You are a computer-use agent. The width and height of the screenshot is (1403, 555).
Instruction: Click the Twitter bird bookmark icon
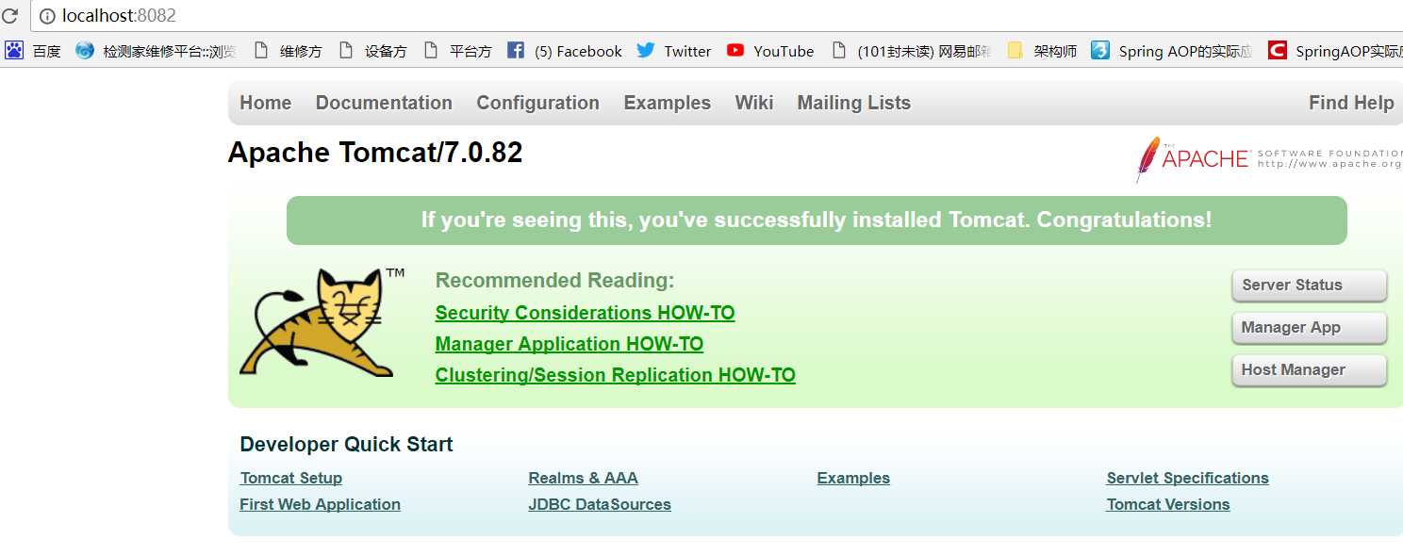pyautogui.click(x=646, y=51)
